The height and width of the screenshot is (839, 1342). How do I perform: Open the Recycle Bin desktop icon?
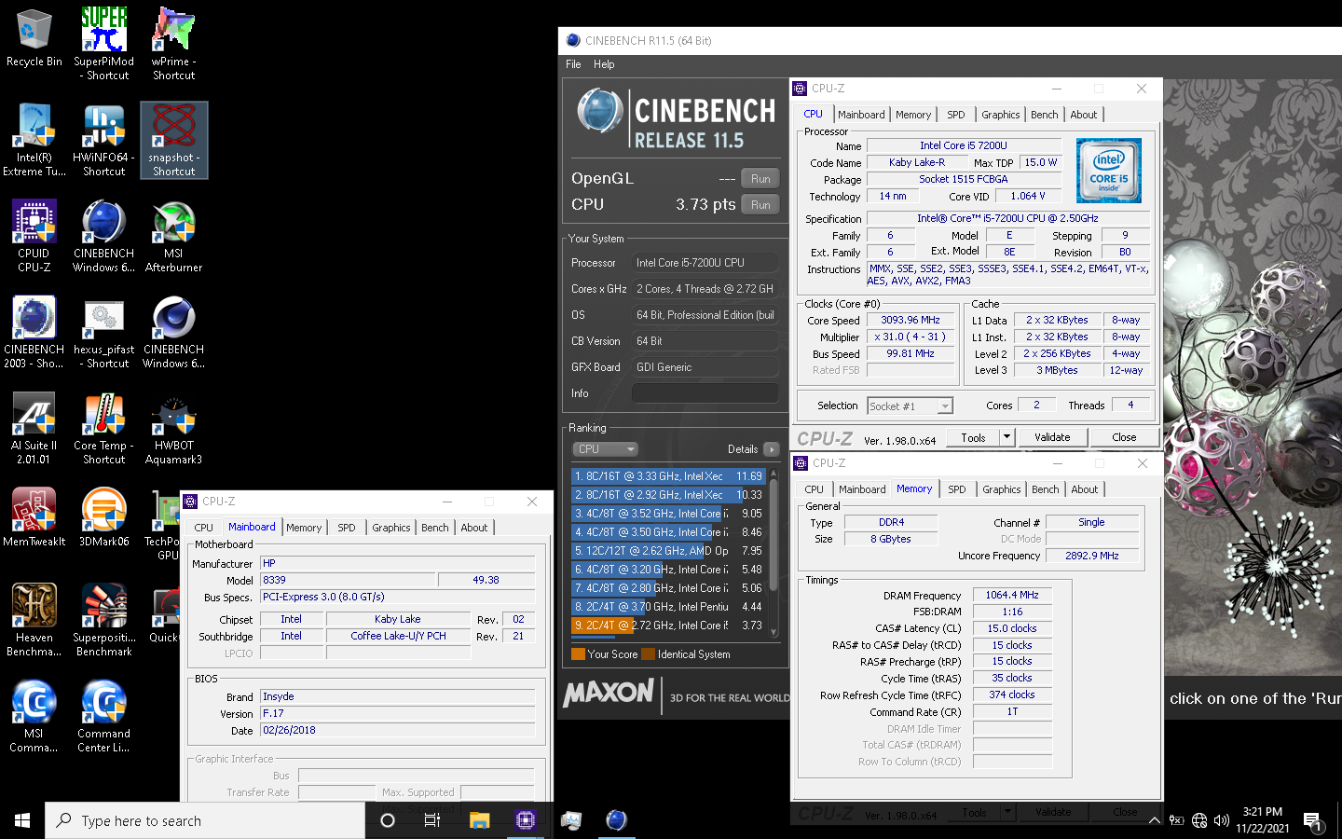click(x=34, y=39)
